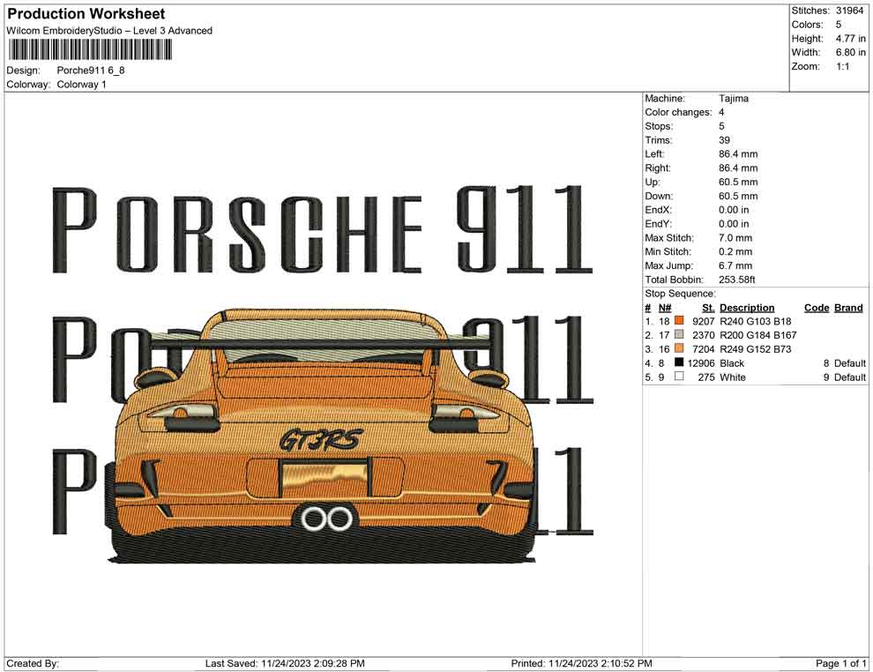Click the twin exhaust pipes graphic
The image size is (873, 672).
[326, 518]
